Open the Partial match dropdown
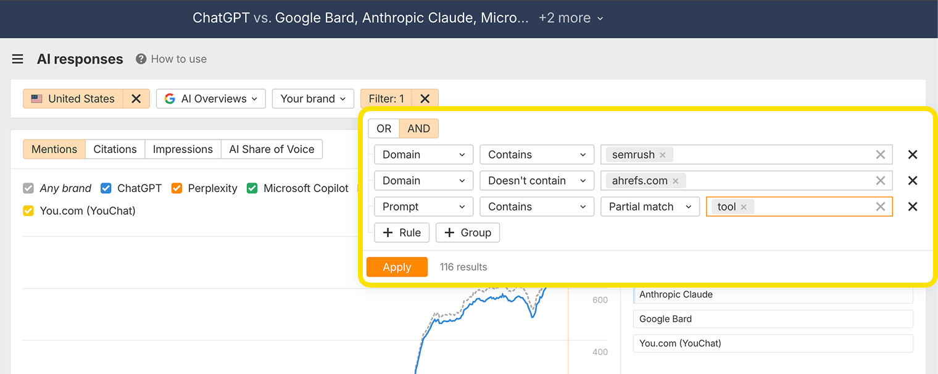938x374 pixels. tap(650, 206)
